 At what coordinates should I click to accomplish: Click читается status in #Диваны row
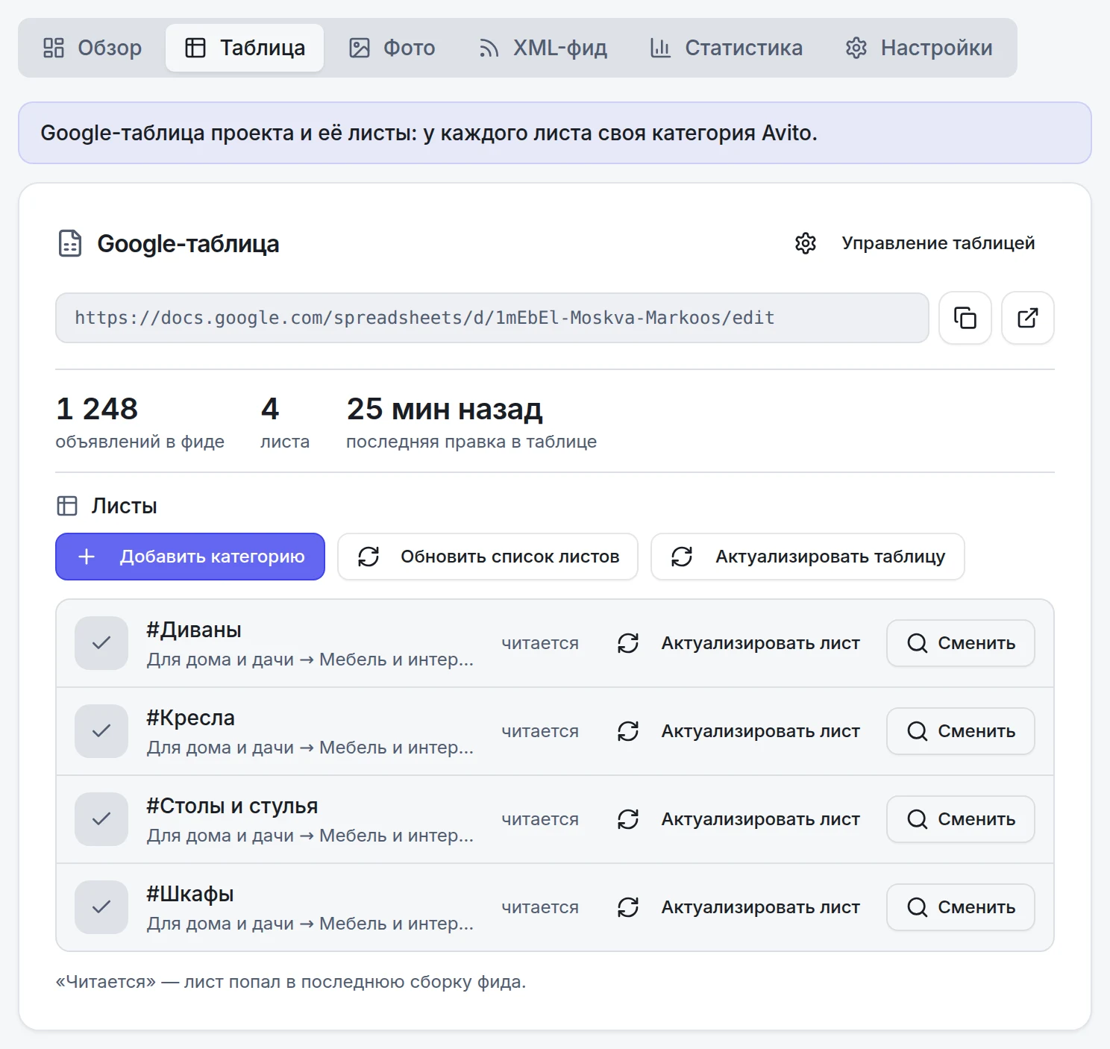click(x=540, y=643)
